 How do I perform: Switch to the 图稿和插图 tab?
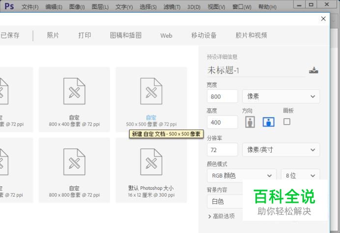coord(126,35)
